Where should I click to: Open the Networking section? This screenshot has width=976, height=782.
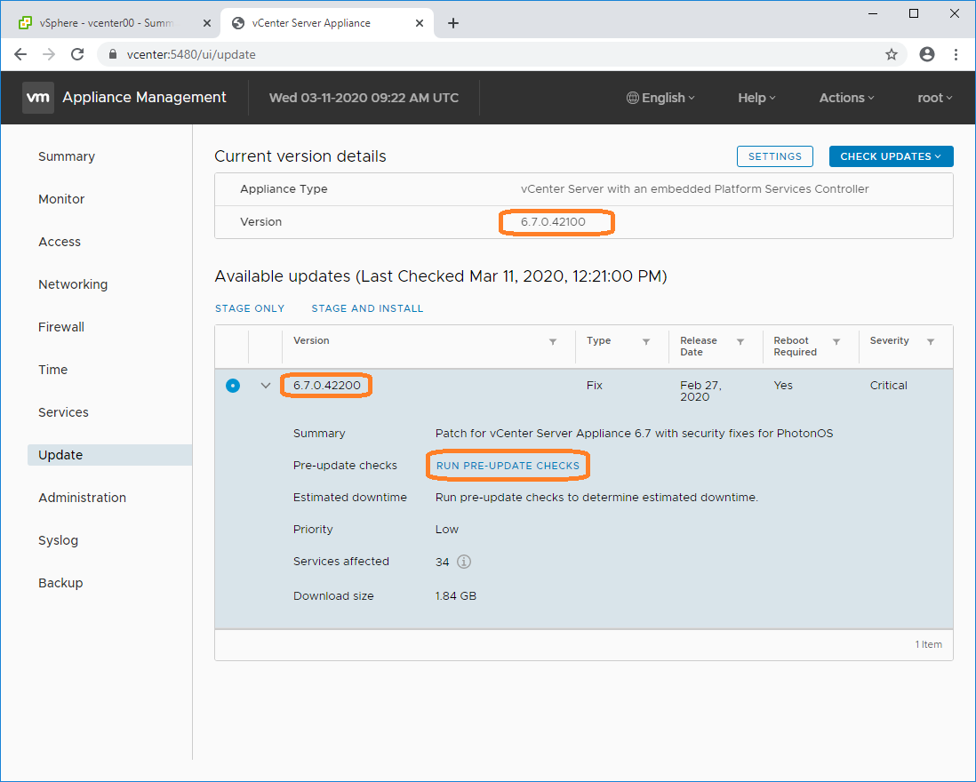[73, 284]
